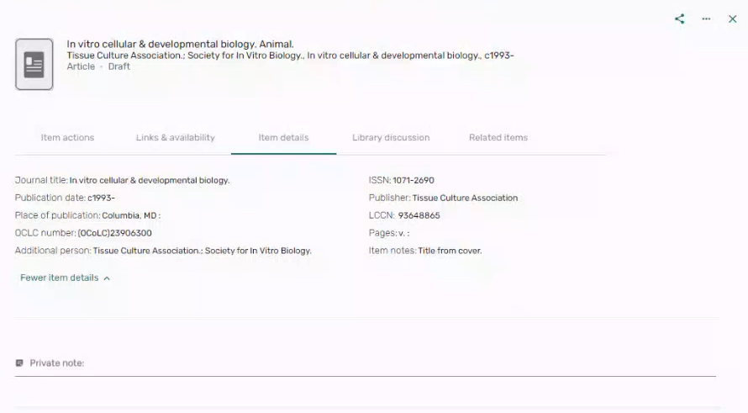Image resolution: width=748 pixels, height=413 pixels.
Task: Click the Publisher value Tissue Culture Association
Action: pos(465,199)
